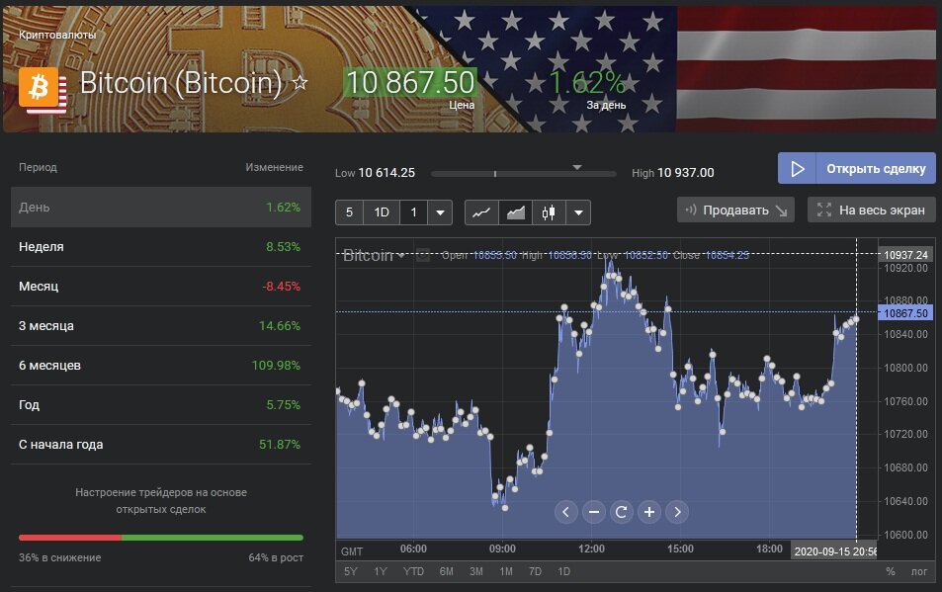Click the "Продавать" sell button
Viewport: 942px width, 592px height.
click(735, 210)
